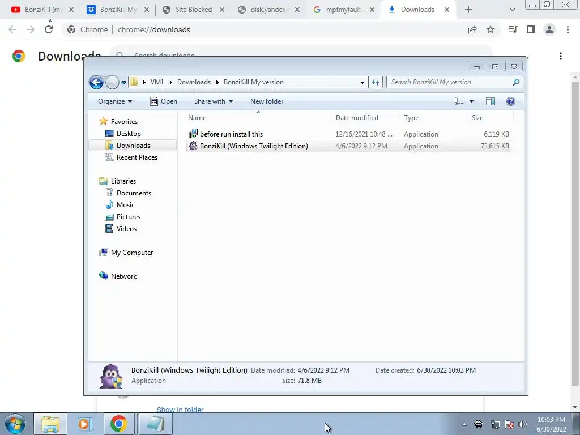Open Videos library
This screenshot has width=580, height=435.
126,229
